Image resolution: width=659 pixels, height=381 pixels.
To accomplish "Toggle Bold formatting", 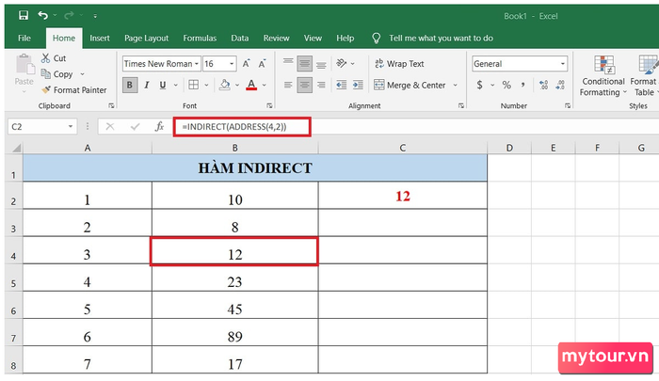I will 130,86.
